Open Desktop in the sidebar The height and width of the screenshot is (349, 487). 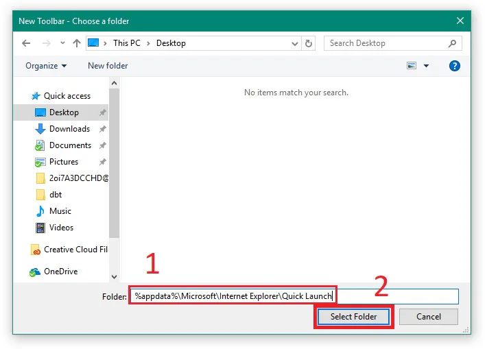click(64, 112)
